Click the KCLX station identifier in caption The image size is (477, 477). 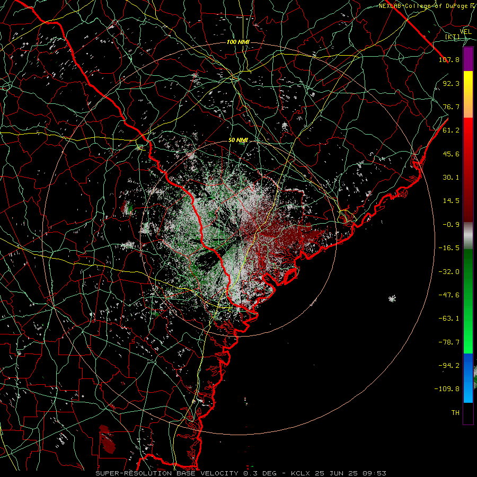coord(302,473)
